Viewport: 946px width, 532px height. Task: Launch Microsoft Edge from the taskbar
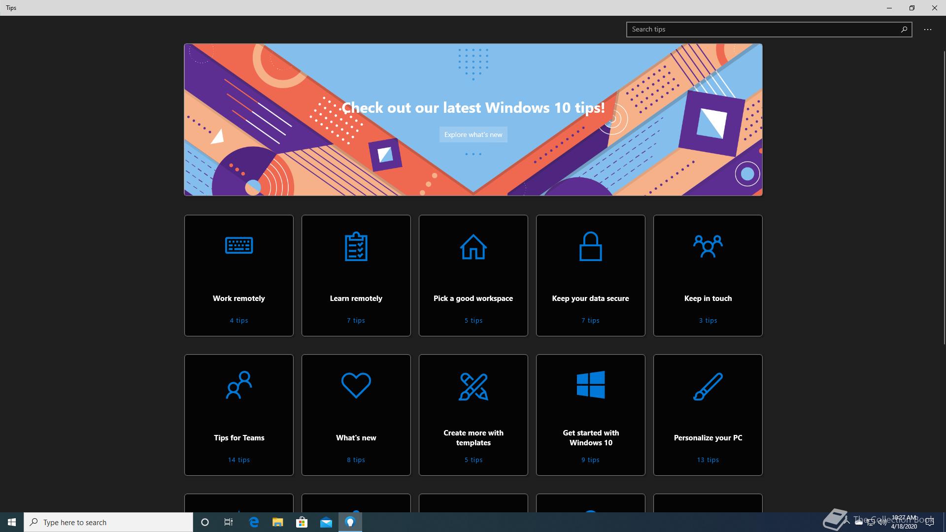click(254, 522)
